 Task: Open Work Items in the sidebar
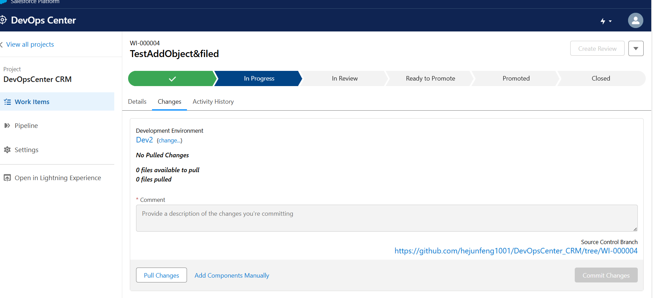tap(57, 102)
